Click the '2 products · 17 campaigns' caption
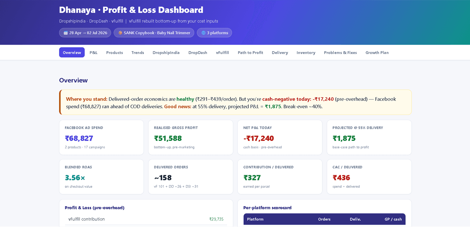The width and height of the screenshot is (470, 227). click(85, 147)
